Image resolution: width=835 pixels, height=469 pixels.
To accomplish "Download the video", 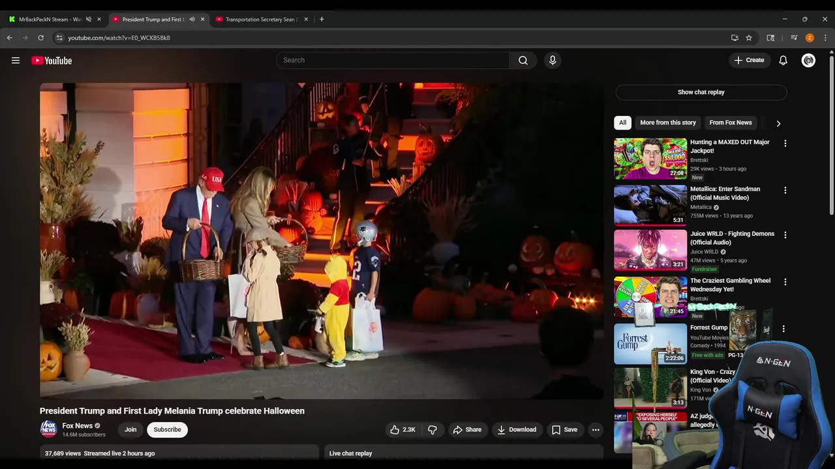I will [x=517, y=429].
